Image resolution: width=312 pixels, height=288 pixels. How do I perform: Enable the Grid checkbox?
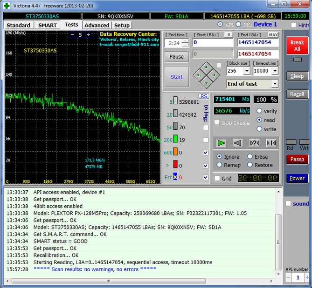(x=217, y=178)
